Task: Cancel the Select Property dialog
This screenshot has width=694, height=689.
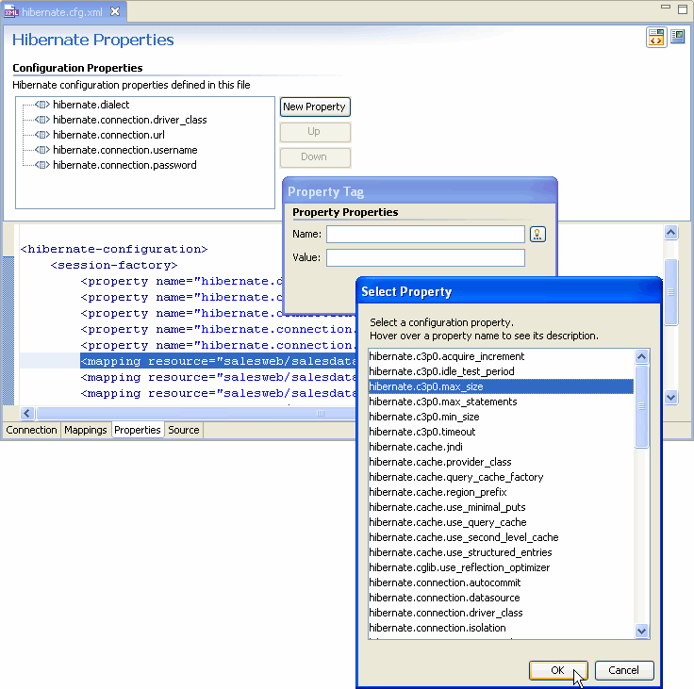Action: pos(624,670)
